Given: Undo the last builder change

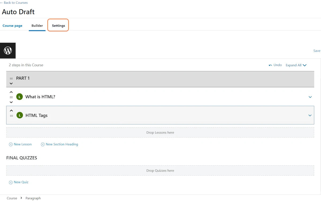Looking at the screenshot, I should [x=275, y=65].
